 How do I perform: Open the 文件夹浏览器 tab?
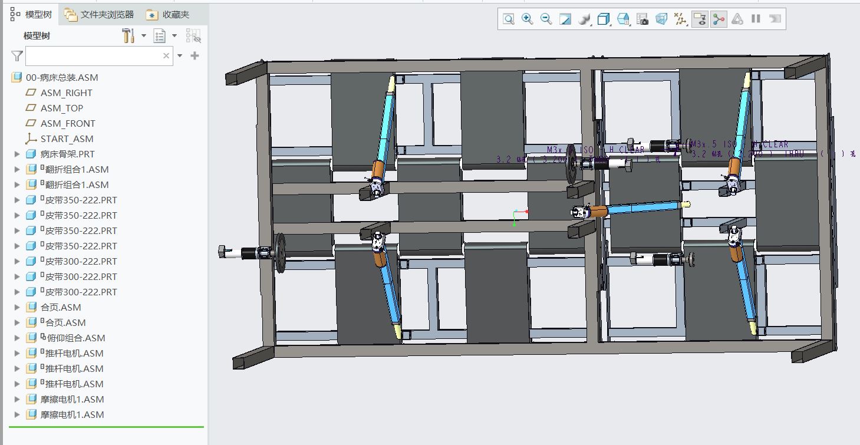99,15
